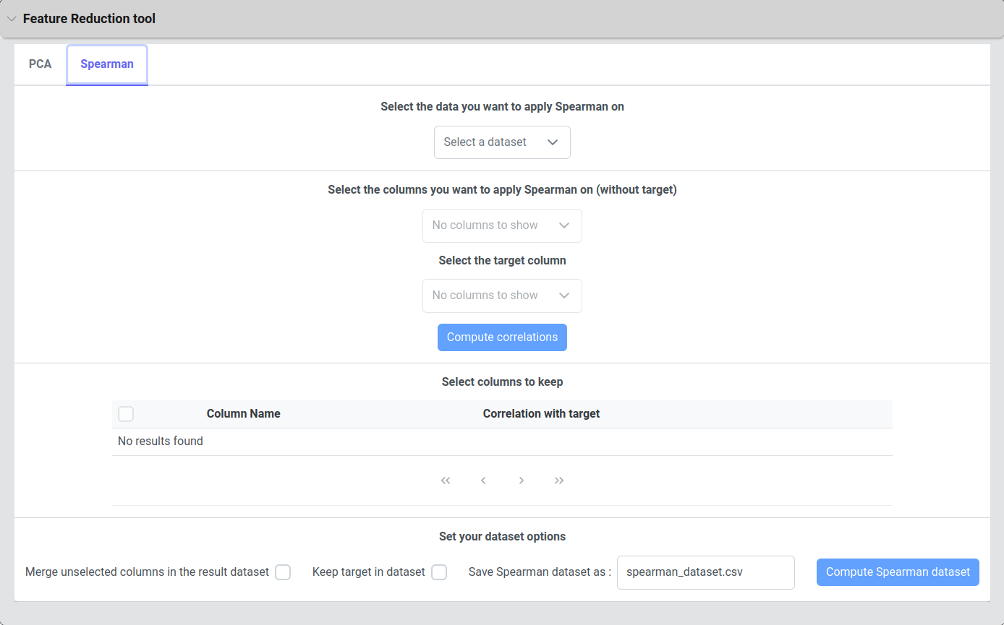1004x625 pixels.
Task: Click the chevron in dataset dropdown
Action: pyautogui.click(x=553, y=142)
